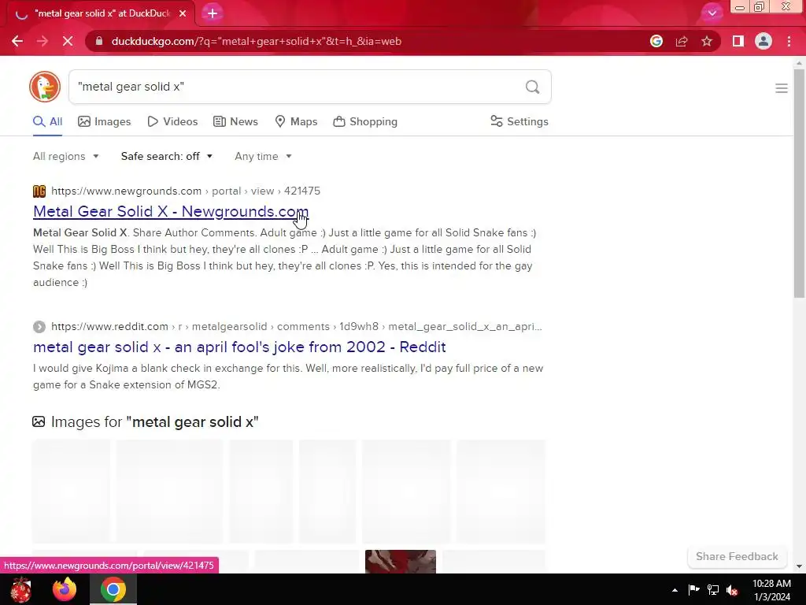
Task: Stop page loading with X button
Action: point(68,41)
